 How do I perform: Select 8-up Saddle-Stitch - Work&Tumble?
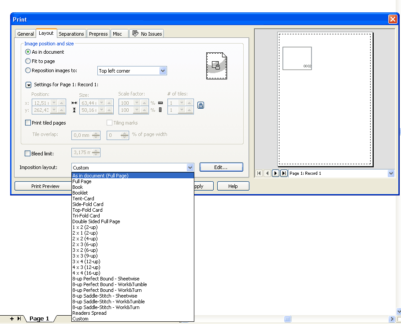coord(133,302)
